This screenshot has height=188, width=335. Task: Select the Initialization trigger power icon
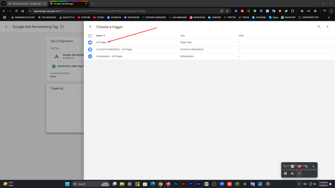click(x=90, y=56)
